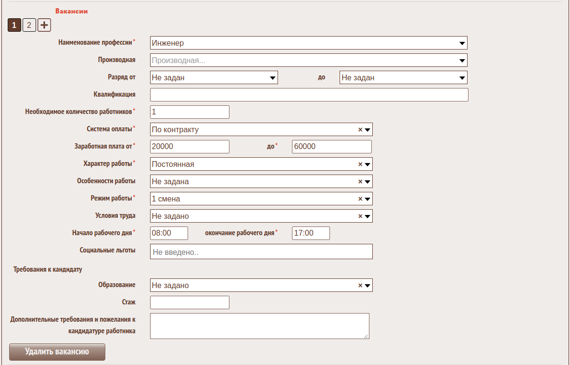The height and width of the screenshot is (365, 570).
Task: Focus the Заработная плата от field
Action: pyautogui.click(x=190, y=147)
